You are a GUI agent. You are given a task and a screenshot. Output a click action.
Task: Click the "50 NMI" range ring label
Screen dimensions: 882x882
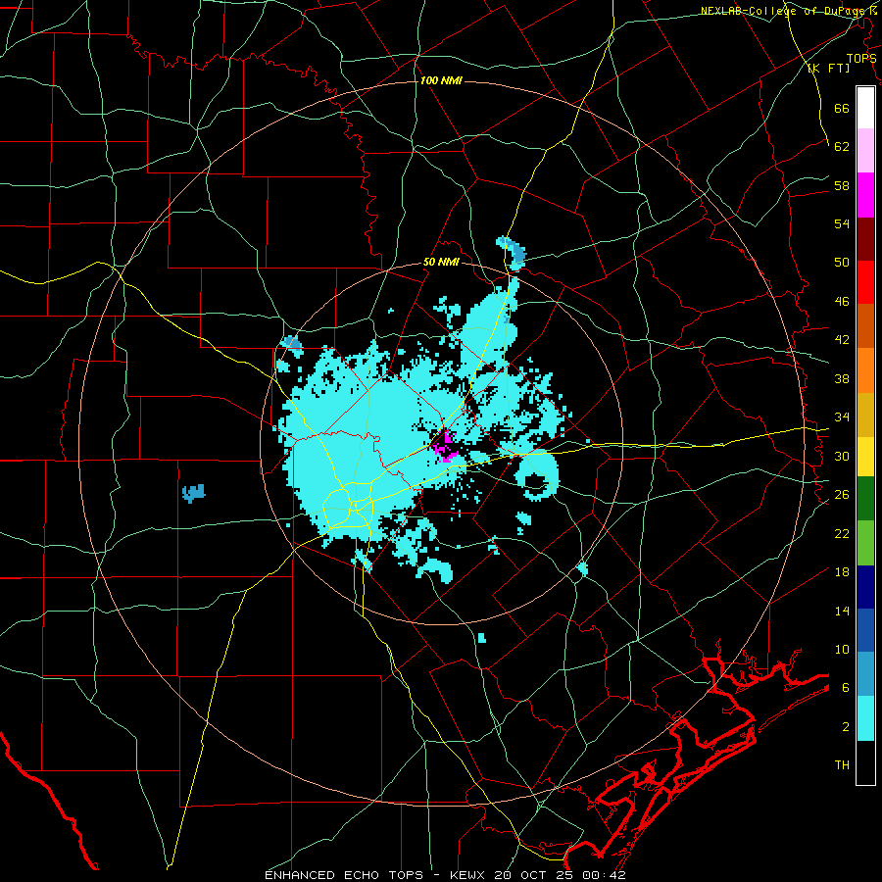(441, 262)
